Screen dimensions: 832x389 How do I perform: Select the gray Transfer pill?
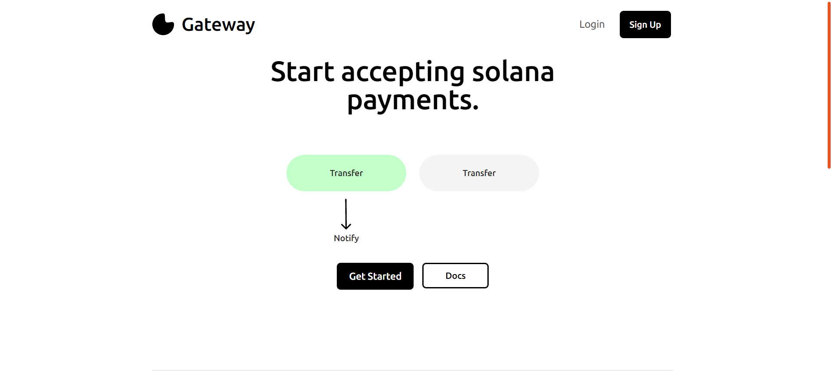coord(479,173)
